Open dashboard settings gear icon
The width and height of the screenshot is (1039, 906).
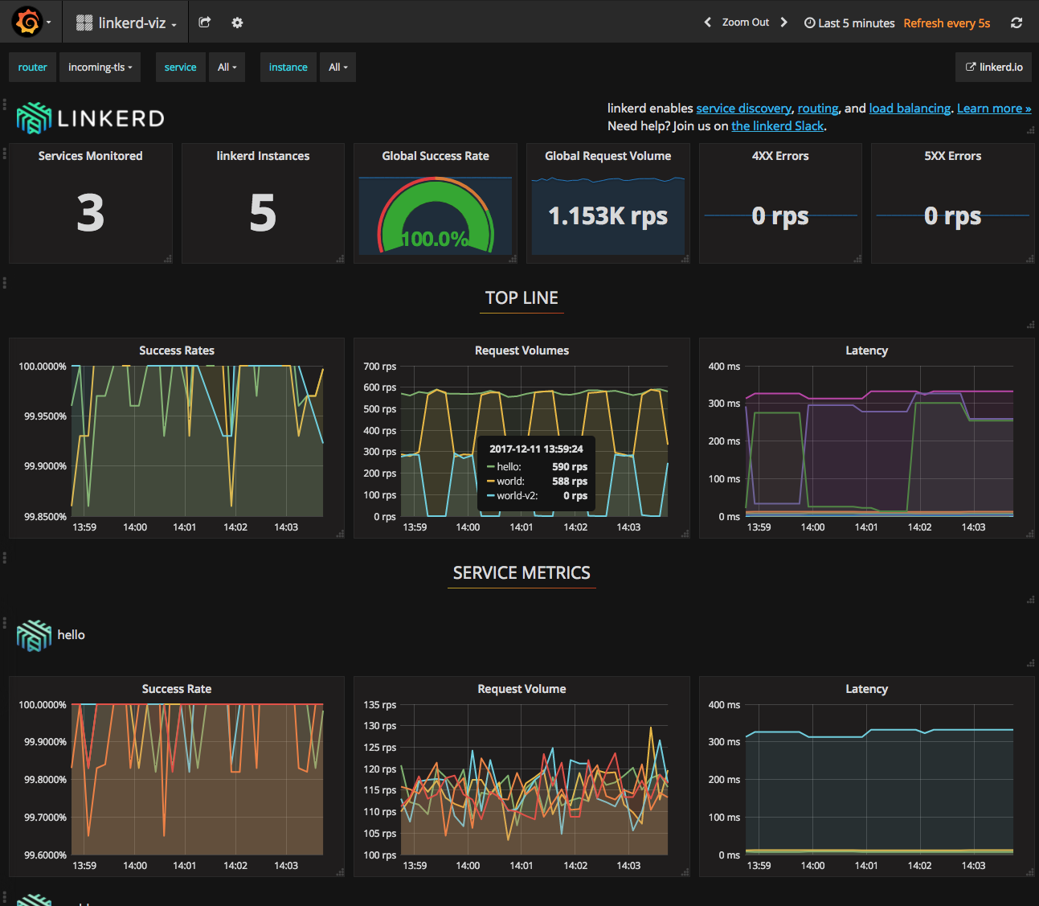[x=237, y=23]
